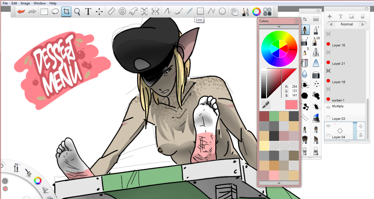
Task: Select the paint bucket fill brush
Action: [304, 63]
